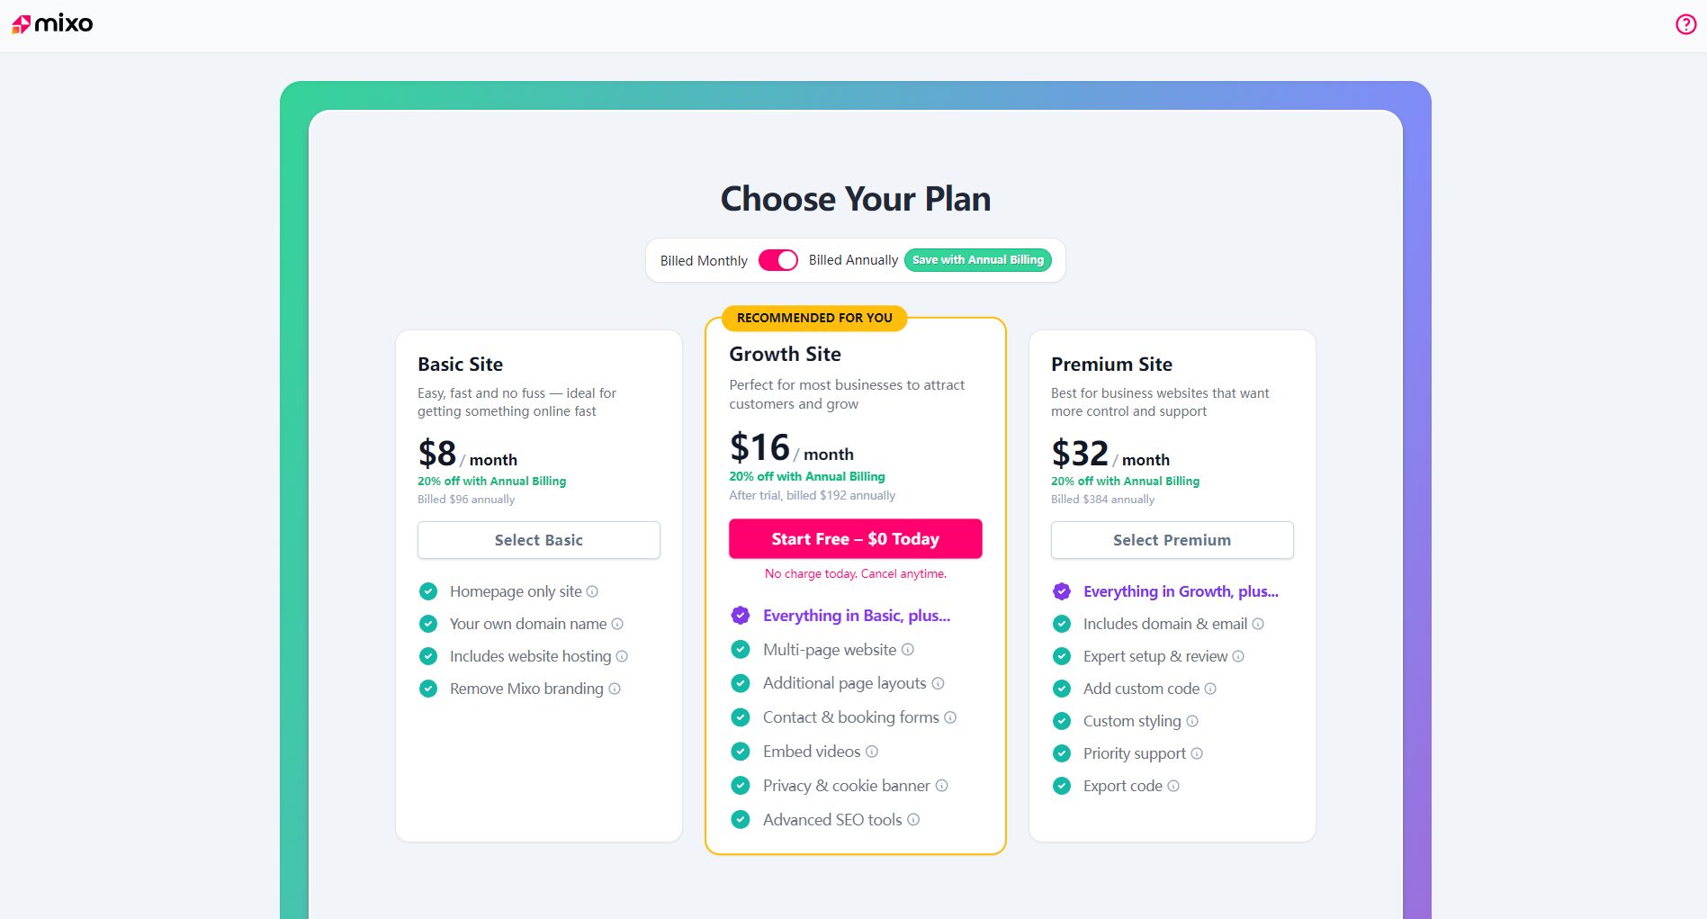Open info icon for Your own domain name
The height and width of the screenshot is (919, 1707).
coord(617,624)
